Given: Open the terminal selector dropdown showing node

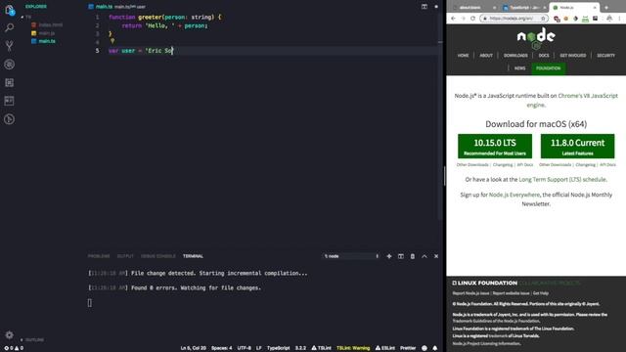Looking at the screenshot, I should click(351, 256).
